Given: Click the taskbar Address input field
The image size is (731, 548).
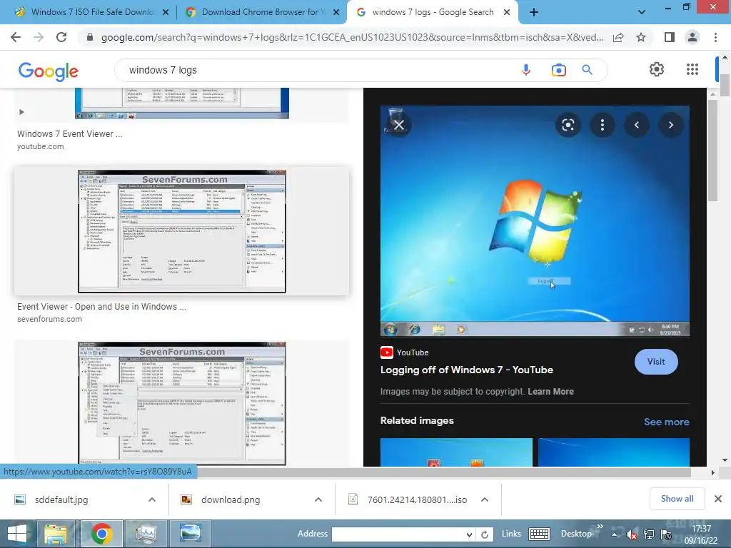Looking at the screenshot, I should [x=398, y=534].
